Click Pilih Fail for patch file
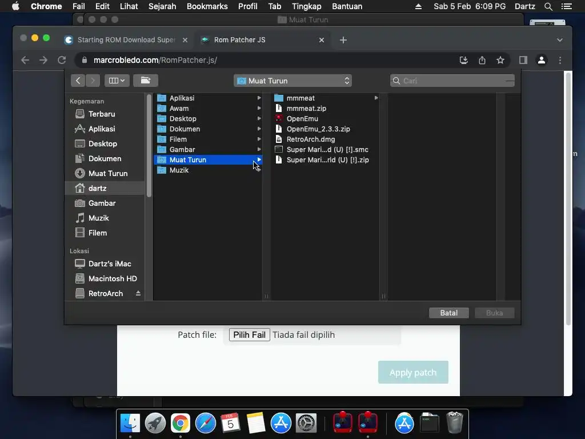585x439 pixels. click(x=249, y=335)
